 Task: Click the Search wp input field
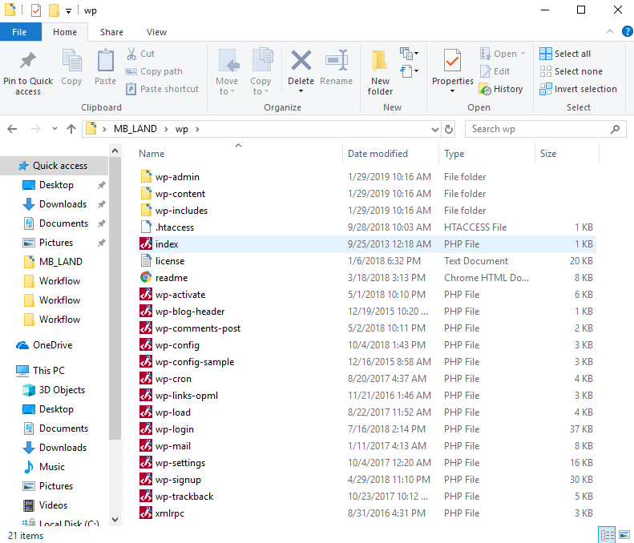(537, 129)
